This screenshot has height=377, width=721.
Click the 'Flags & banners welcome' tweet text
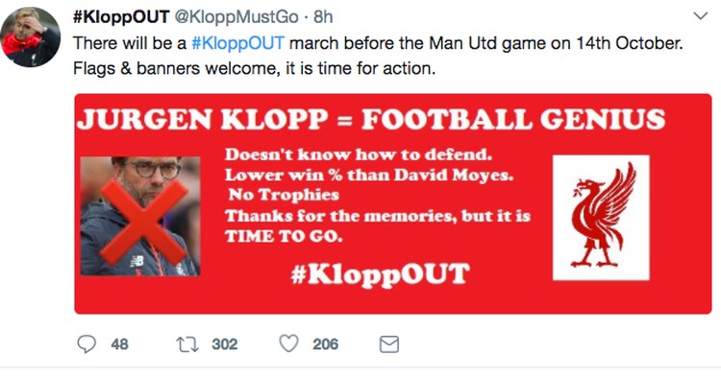click(x=174, y=69)
